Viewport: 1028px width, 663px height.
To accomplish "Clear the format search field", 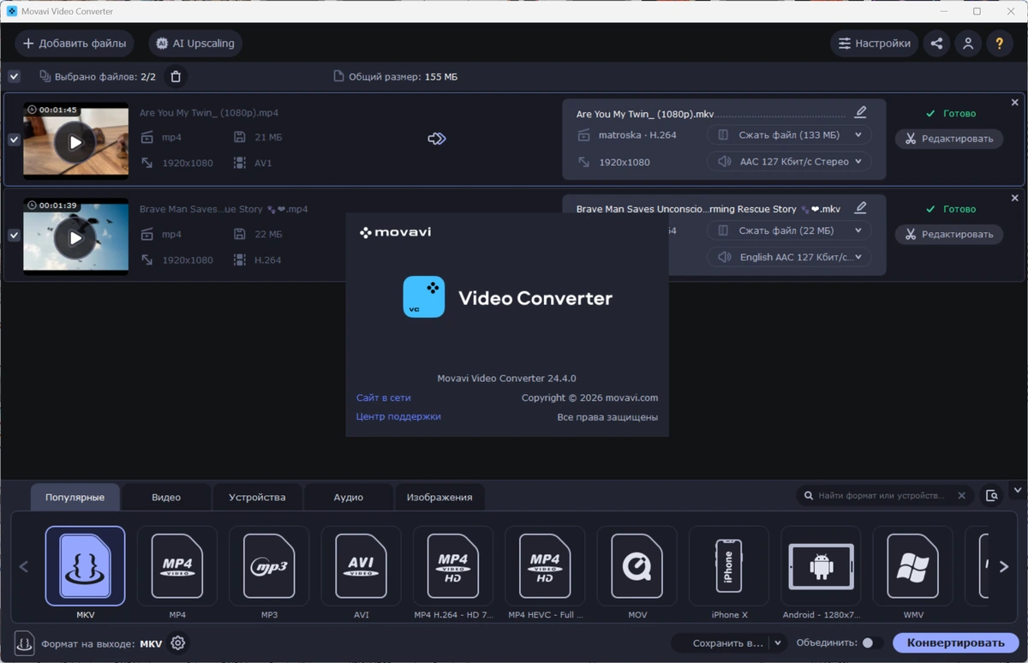I will pos(961,495).
